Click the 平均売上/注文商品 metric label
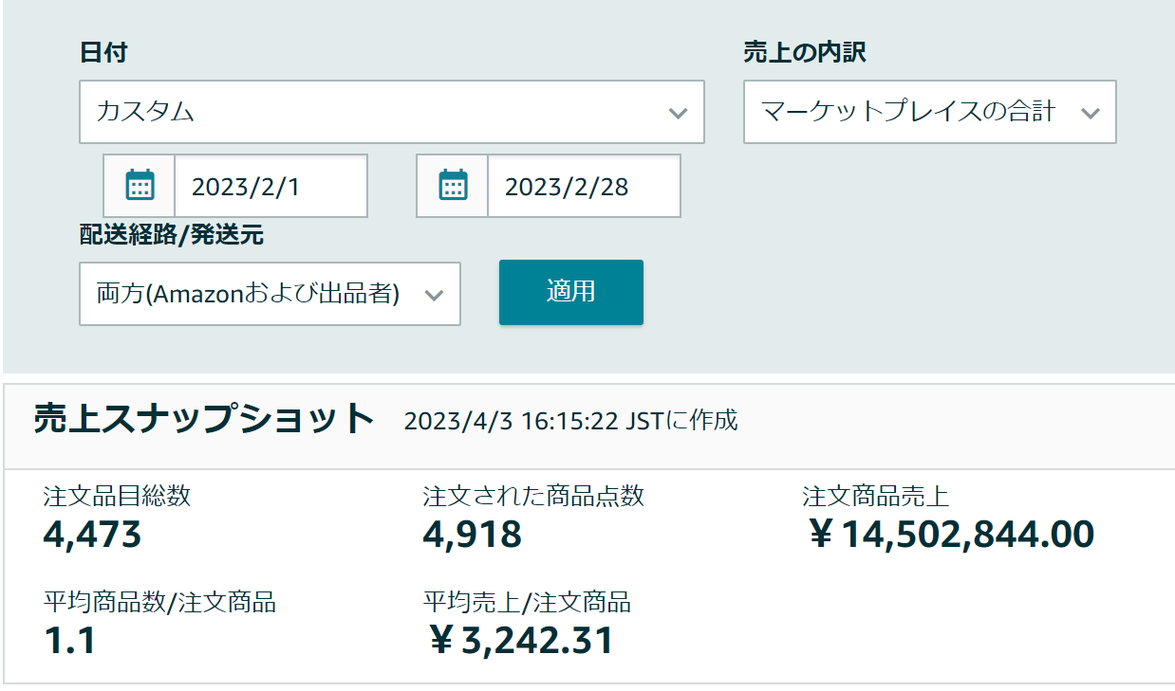The image size is (1175, 691). click(527, 602)
